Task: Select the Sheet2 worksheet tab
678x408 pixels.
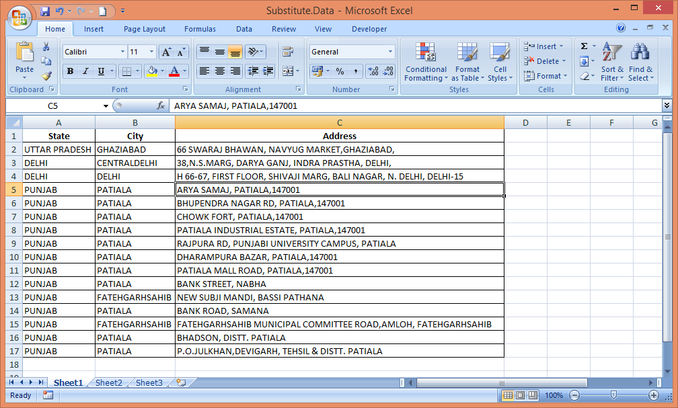Action: point(108,382)
